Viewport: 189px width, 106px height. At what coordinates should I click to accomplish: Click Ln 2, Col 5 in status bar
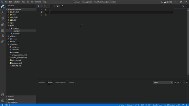click(x=122, y=105)
